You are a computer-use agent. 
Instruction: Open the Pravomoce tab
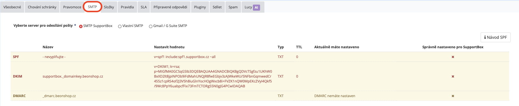(72, 7)
